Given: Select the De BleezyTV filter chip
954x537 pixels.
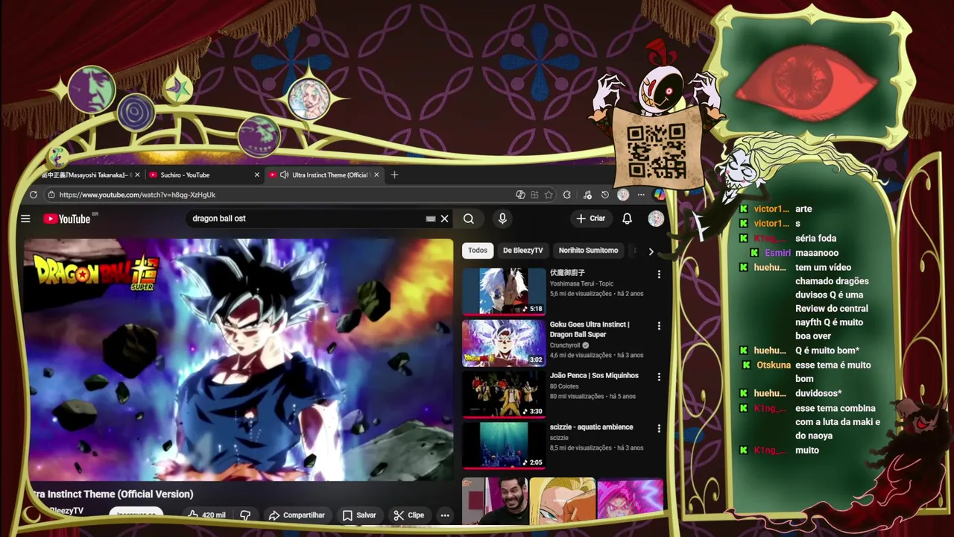Looking at the screenshot, I should [522, 251].
